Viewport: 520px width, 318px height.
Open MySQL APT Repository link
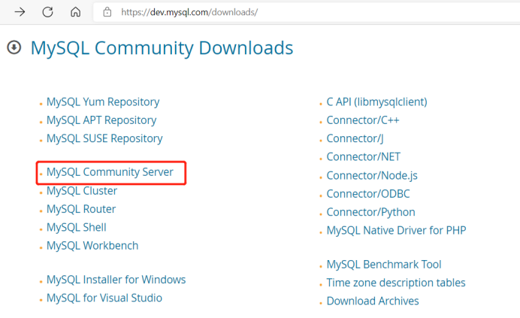pyautogui.click(x=101, y=120)
